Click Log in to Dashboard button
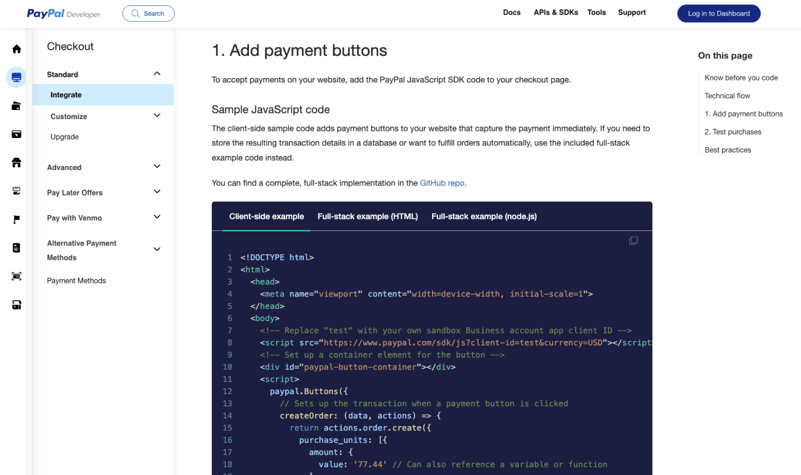This screenshot has height=475, width=801. tap(718, 13)
